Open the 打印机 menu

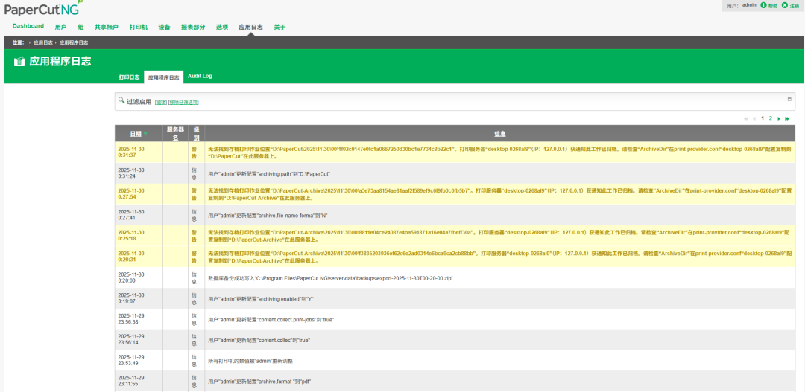[x=138, y=27]
